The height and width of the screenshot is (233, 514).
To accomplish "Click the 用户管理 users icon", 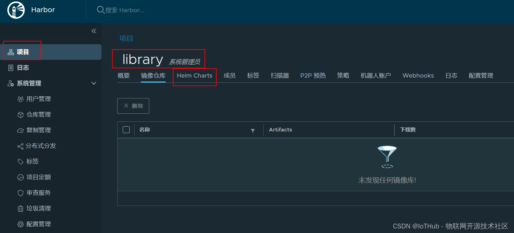I will tap(21, 99).
